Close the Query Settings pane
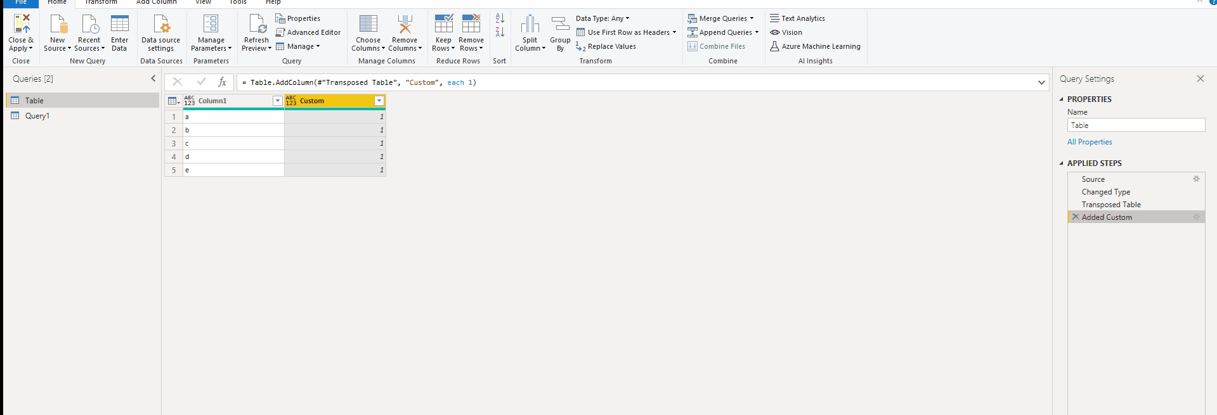Image resolution: width=1217 pixels, height=415 pixels. point(1200,79)
